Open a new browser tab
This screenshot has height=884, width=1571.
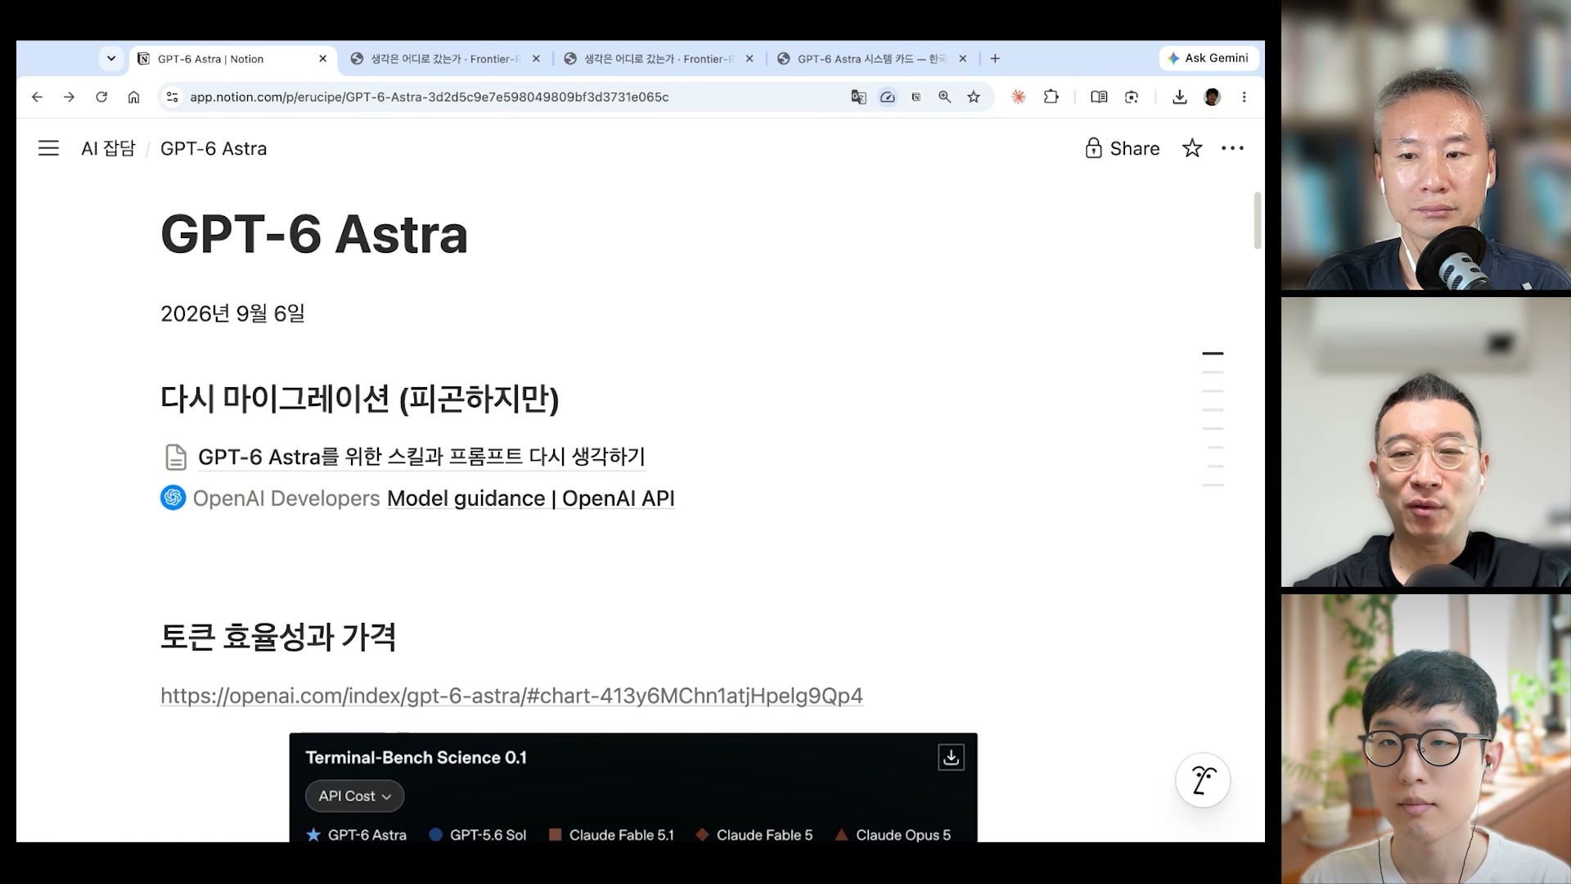tap(995, 59)
